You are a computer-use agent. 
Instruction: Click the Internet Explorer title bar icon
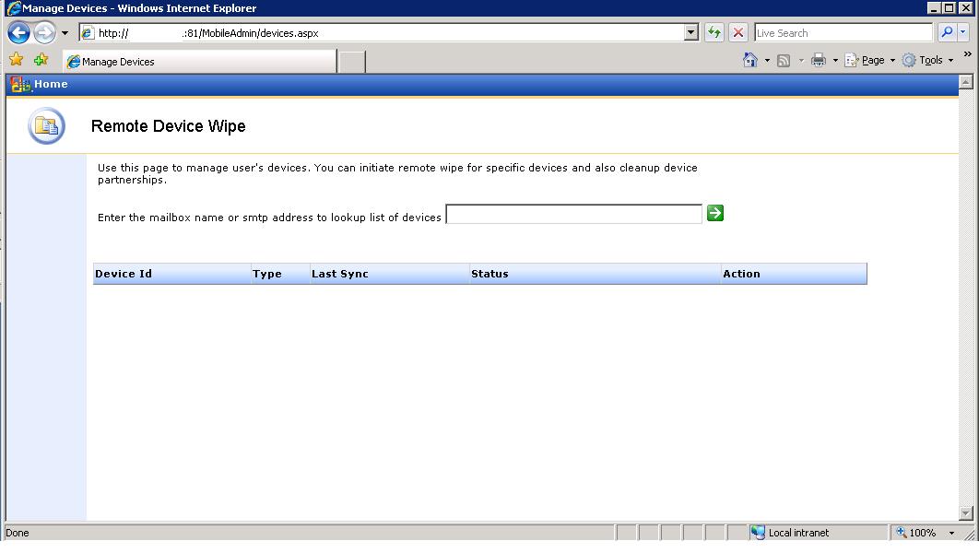click(14, 8)
